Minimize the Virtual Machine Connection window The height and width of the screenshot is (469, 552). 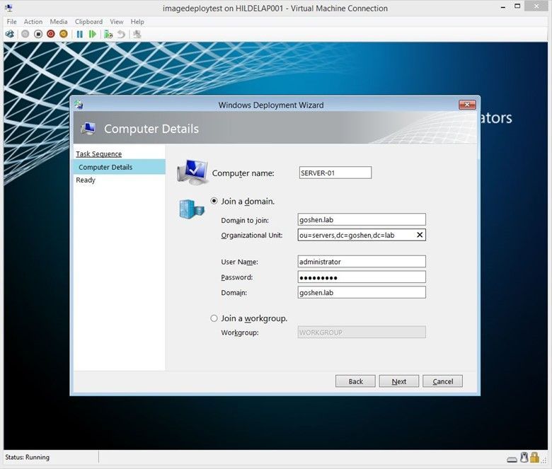(503, 7)
